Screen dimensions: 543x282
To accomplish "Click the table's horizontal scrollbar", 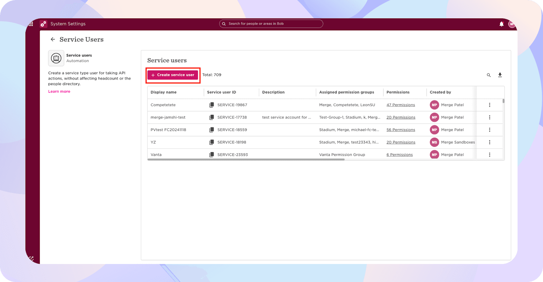I will [x=246, y=159].
